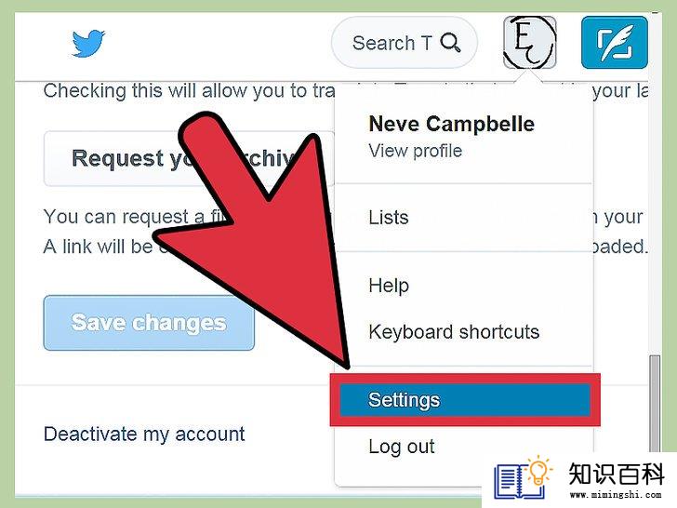Open the compose tweet feather icon
The image size is (677, 508).
(615, 43)
